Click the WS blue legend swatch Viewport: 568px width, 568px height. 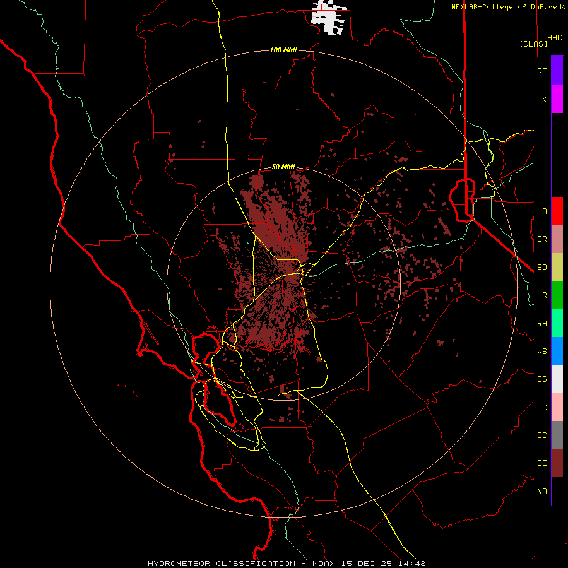pos(557,351)
